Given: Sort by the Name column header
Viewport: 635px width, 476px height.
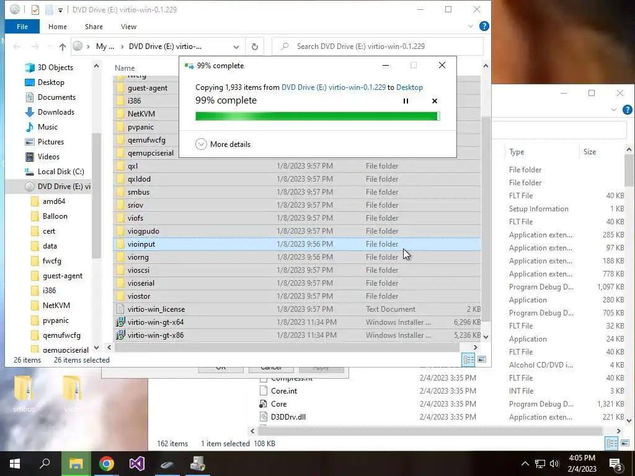Looking at the screenshot, I should click(x=124, y=68).
